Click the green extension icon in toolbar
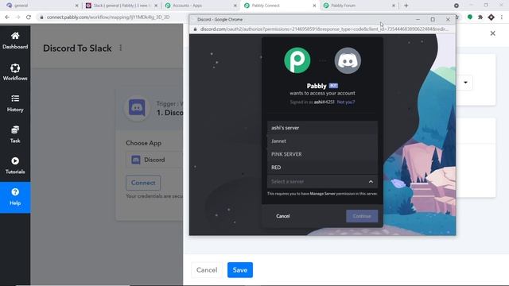The width and height of the screenshot is (509, 286). [x=470, y=17]
